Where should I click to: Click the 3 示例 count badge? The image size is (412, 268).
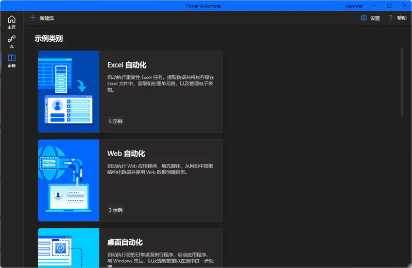[115, 210]
